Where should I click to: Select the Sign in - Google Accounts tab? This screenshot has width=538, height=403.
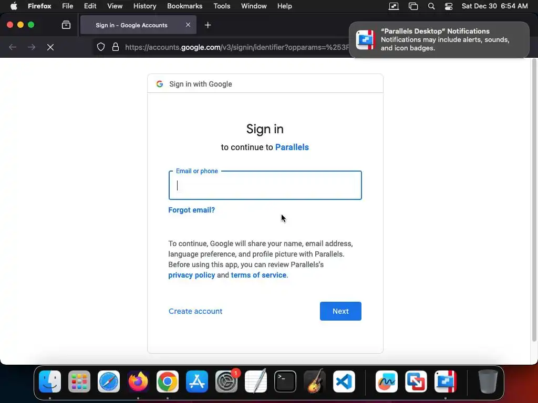(x=138, y=25)
